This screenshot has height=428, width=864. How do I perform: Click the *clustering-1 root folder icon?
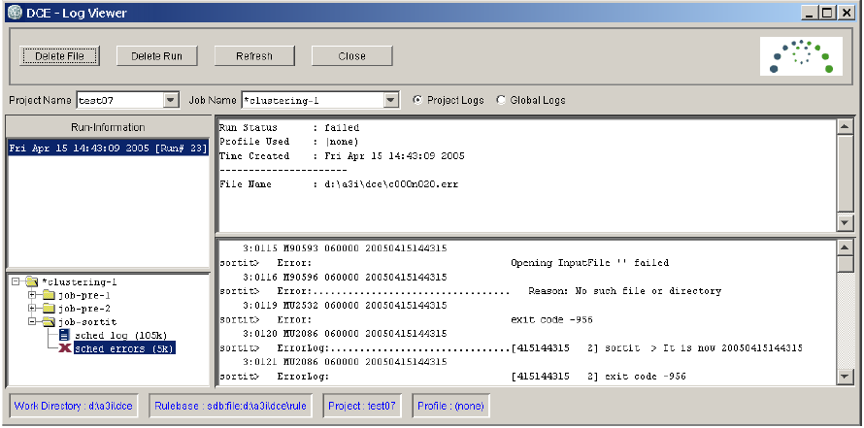pyautogui.click(x=32, y=281)
